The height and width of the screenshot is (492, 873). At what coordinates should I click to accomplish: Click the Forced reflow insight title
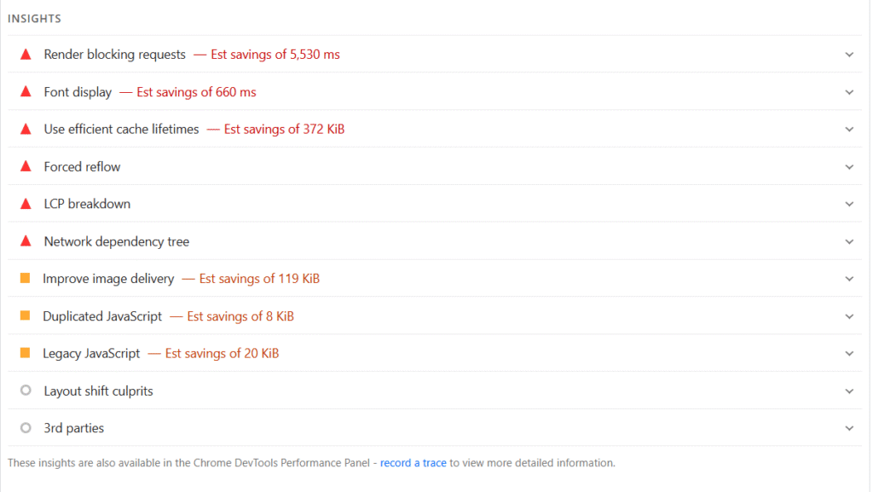point(82,167)
